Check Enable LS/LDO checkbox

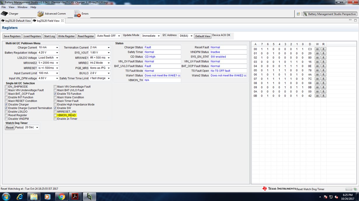tap(6, 112)
